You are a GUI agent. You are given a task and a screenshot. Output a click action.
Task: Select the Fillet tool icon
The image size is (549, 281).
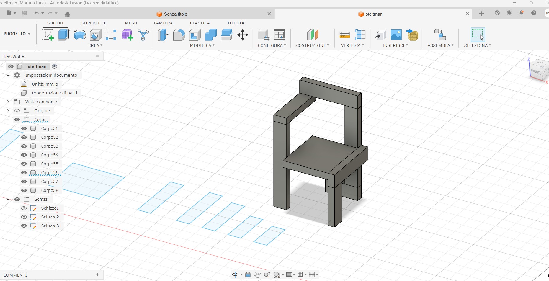click(x=179, y=35)
